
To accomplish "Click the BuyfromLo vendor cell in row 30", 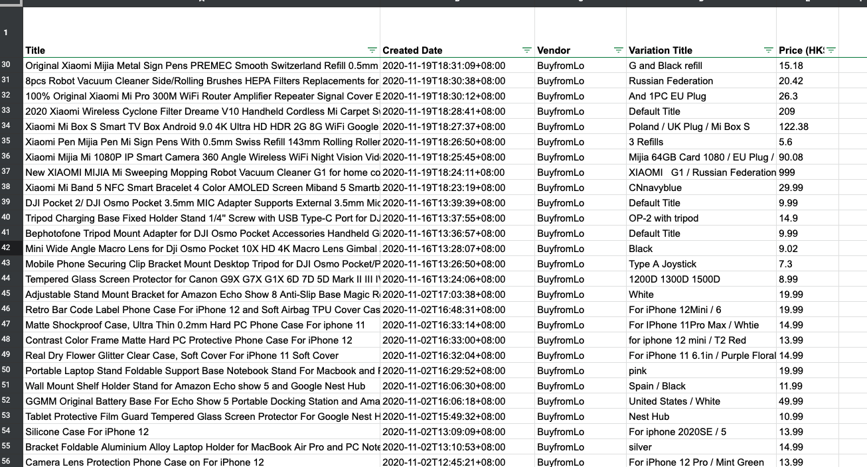I will click(x=580, y=66).
